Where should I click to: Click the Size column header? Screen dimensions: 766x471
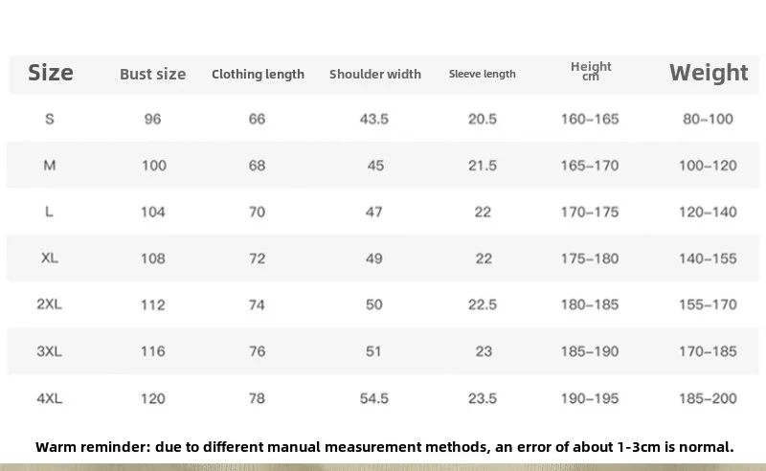tap(51, 73)
